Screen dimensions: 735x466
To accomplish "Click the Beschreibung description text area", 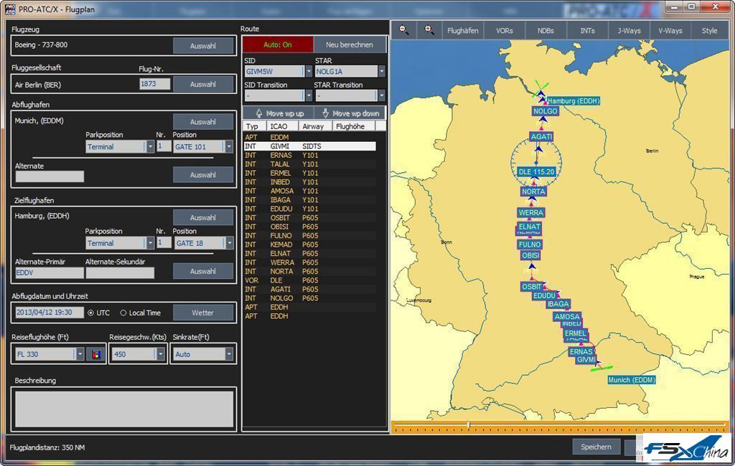I will point(124,409).
